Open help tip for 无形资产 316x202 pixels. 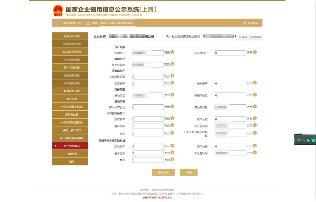click(x=255, y=83)
